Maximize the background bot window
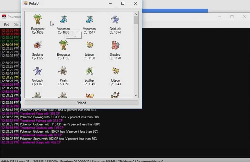The width and height of the screenshot is (250, 162). [232, 16]
